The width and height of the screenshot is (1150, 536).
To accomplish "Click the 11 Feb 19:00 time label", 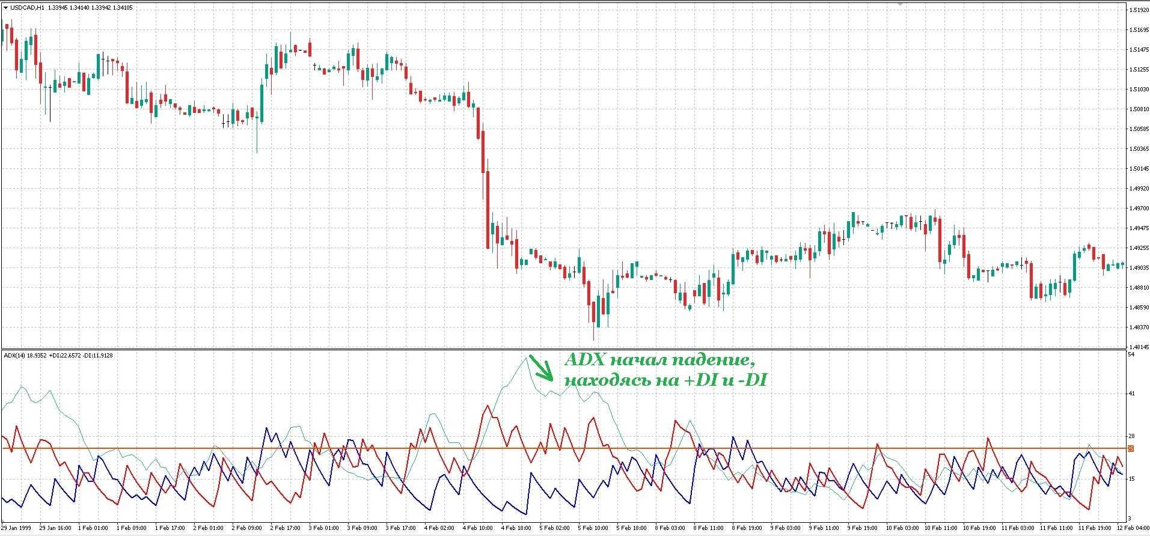I will (1093, 528).
